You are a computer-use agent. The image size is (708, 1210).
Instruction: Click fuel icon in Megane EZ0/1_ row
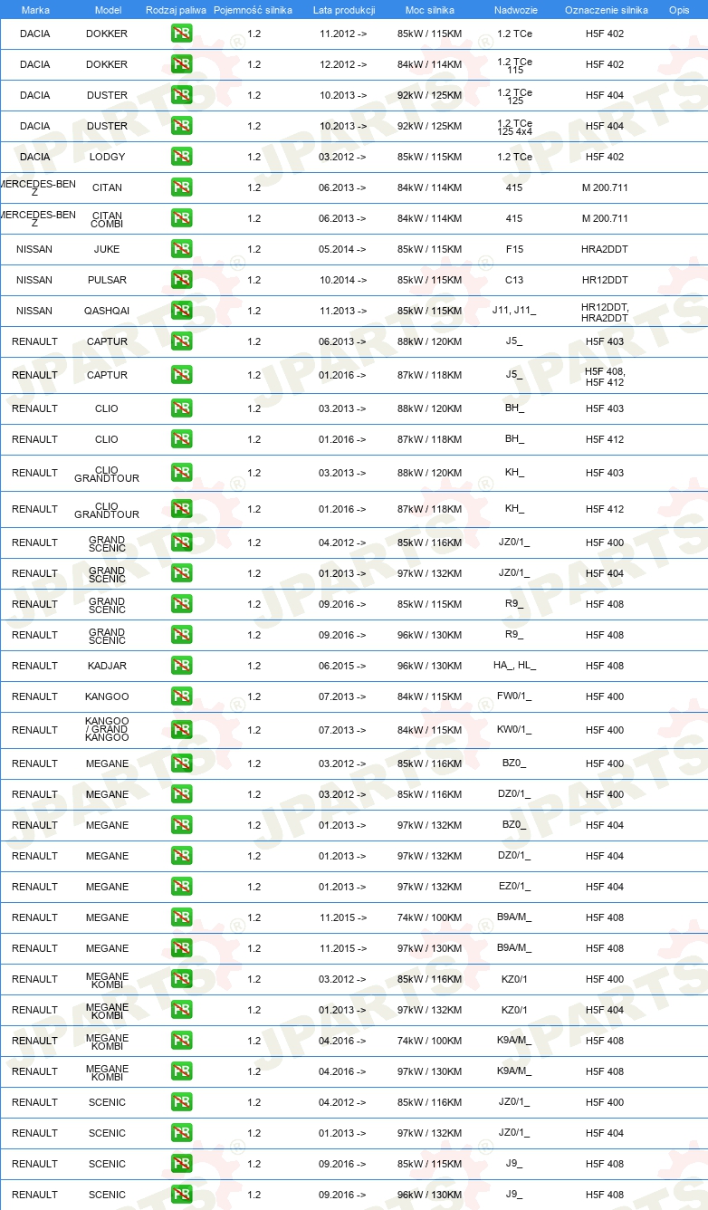181,887
